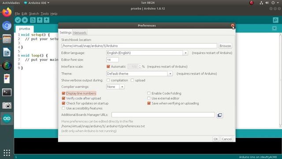Open the tab options dropdown arrow in main window
282x159 pixels.
coord(275,28)
